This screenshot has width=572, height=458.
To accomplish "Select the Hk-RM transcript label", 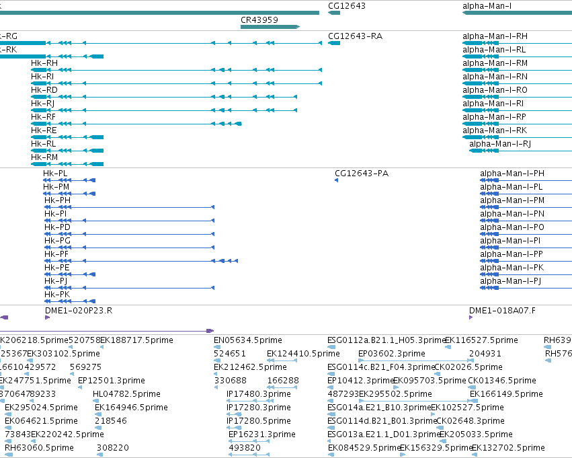I will (44, 157).
